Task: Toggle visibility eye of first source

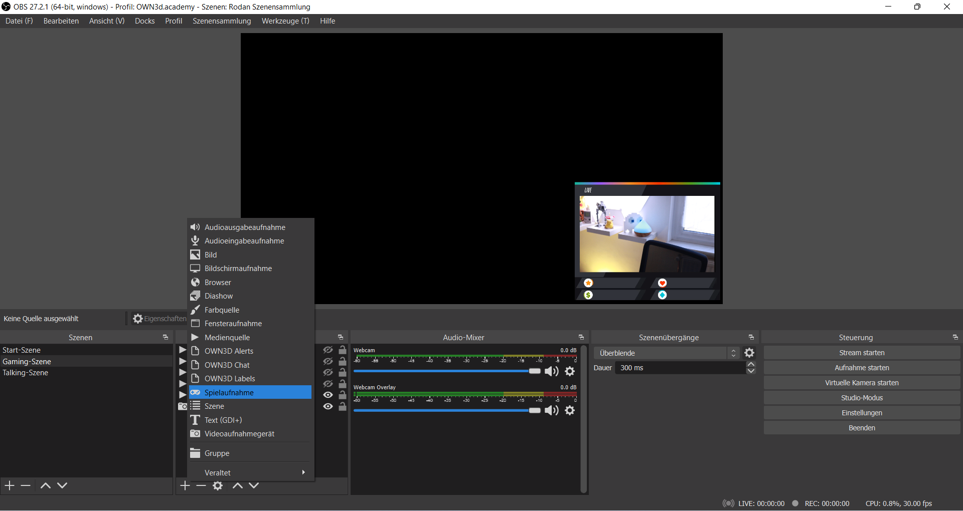Action: coord(328,350)
